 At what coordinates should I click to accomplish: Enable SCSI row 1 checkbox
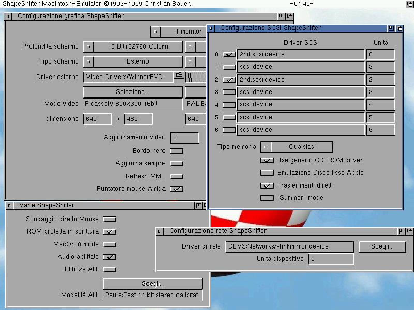[229, 67]
